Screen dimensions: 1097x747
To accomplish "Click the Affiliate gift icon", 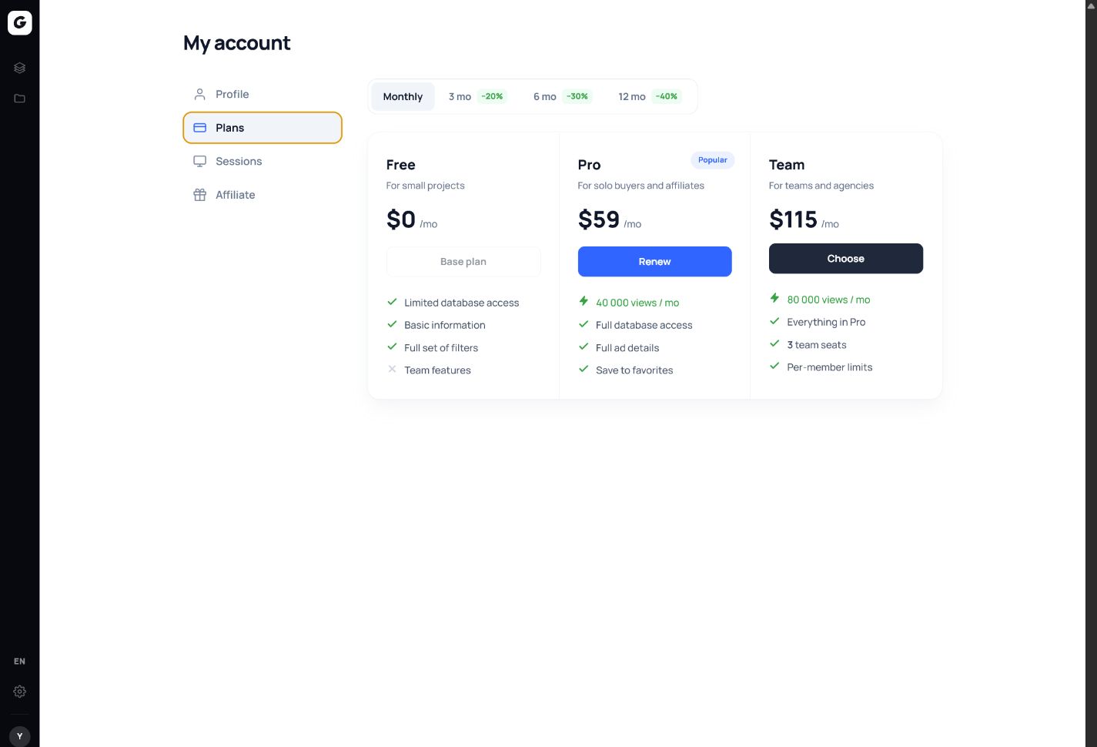I will 199,195.
